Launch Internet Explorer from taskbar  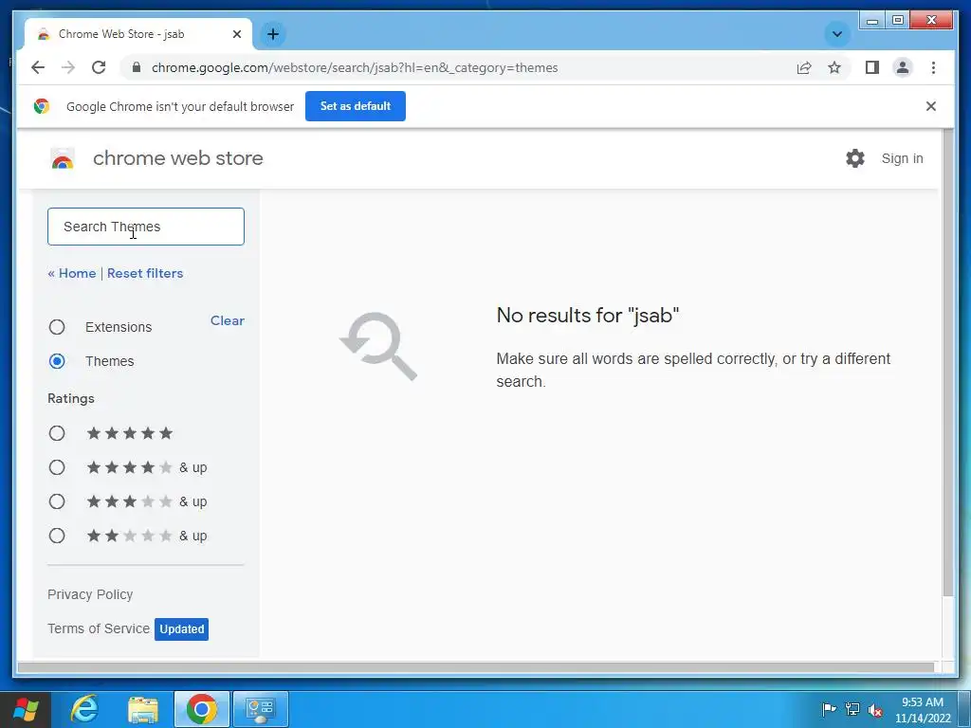(84, 709)
